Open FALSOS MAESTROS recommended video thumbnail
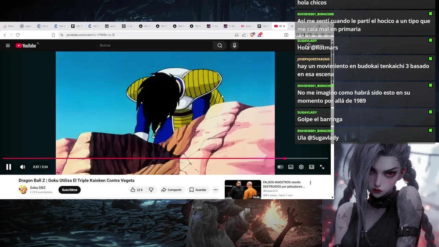The image size is (439, 247). (243, 189)
